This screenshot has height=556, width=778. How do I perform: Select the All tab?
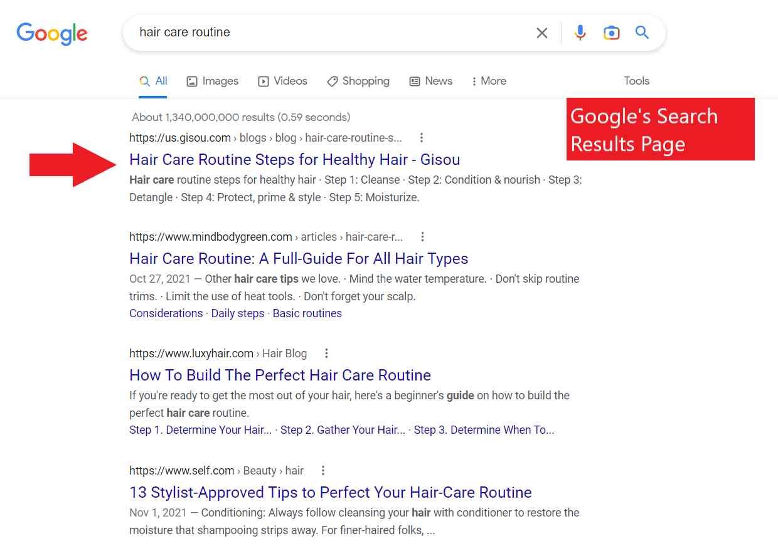coord(153,81)
